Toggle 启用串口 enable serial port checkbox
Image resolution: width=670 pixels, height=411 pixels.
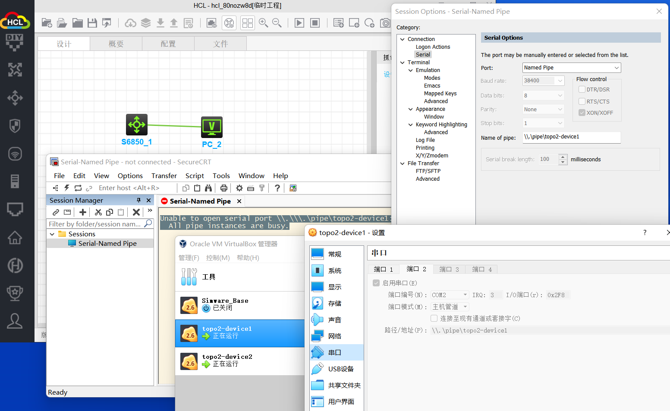pyautogui.click(x=376, y=283)
